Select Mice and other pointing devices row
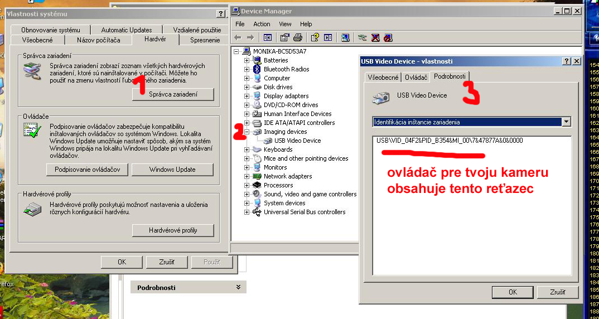599x319 pixels. click(306, 158)
